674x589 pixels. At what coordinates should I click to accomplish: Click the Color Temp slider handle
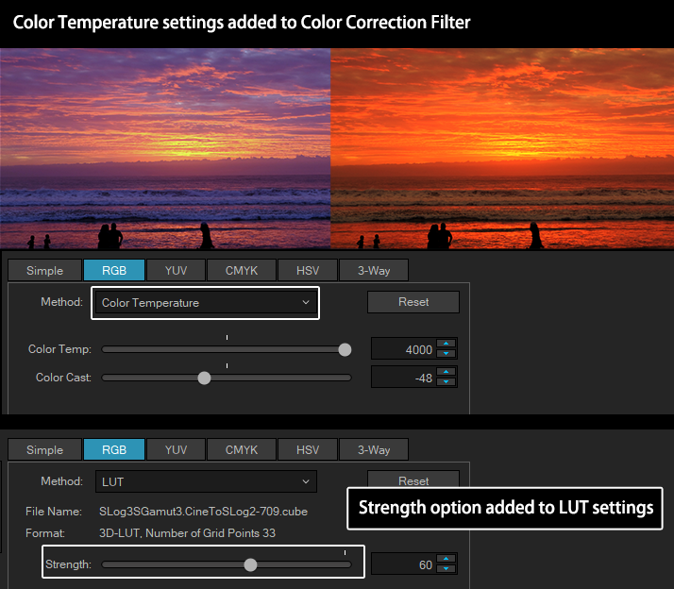[x=345, y=349]
